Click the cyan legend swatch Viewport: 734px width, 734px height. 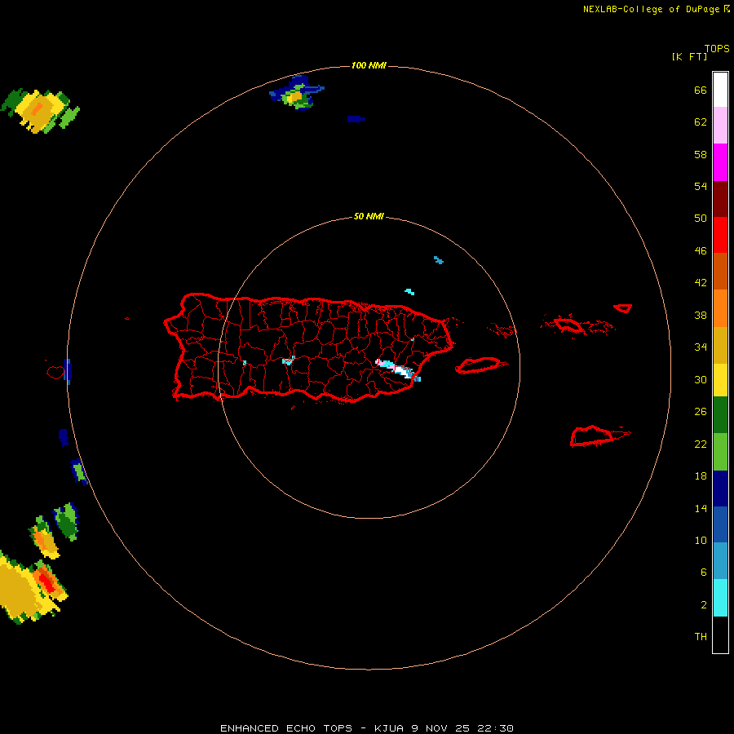pyautogui.click(x=720, y=598)
